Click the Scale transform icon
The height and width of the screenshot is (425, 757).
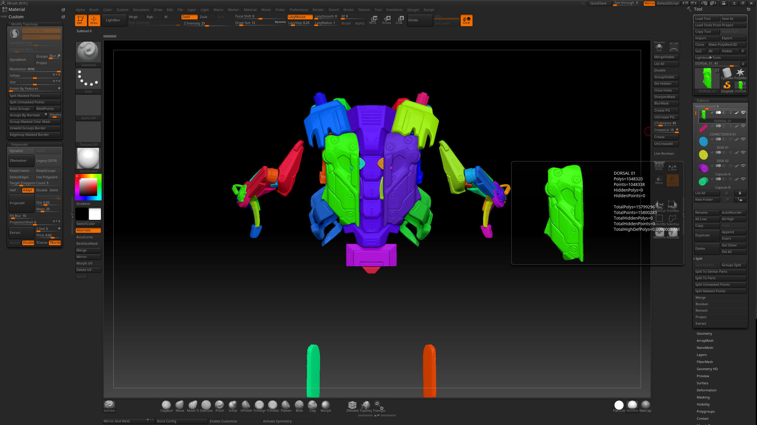(399, 20)
